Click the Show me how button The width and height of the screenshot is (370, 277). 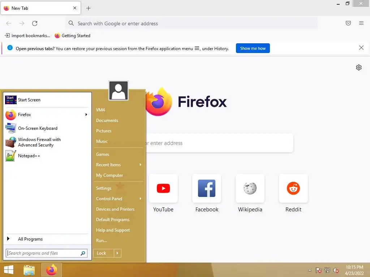pyautogui.click(x=253, y=48)
